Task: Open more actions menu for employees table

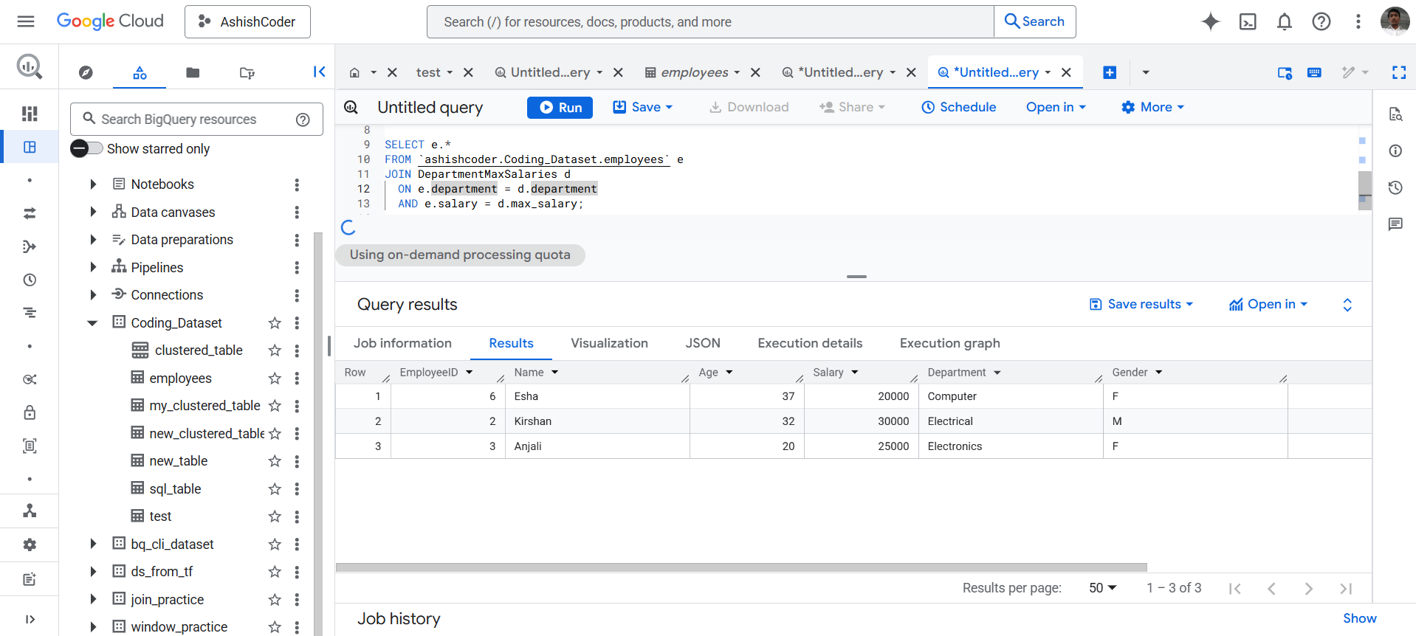Action: (297, 379)
